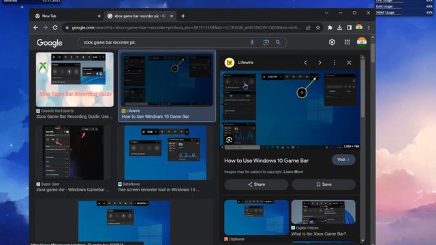This screenshot has width=436, height=245.
Task: Submit search with the magnifier icon
Action: pyautogui.click(x=278, y=42)
